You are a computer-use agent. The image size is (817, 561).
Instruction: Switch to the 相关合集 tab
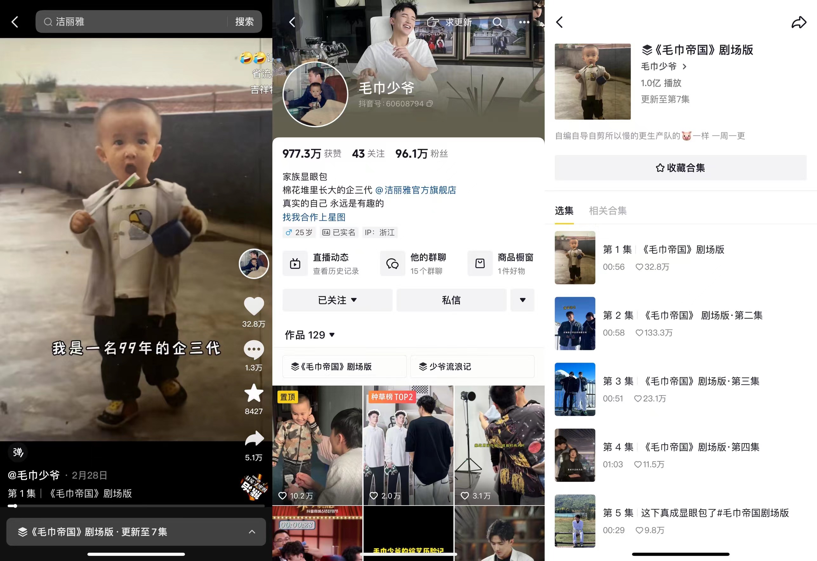608,211
